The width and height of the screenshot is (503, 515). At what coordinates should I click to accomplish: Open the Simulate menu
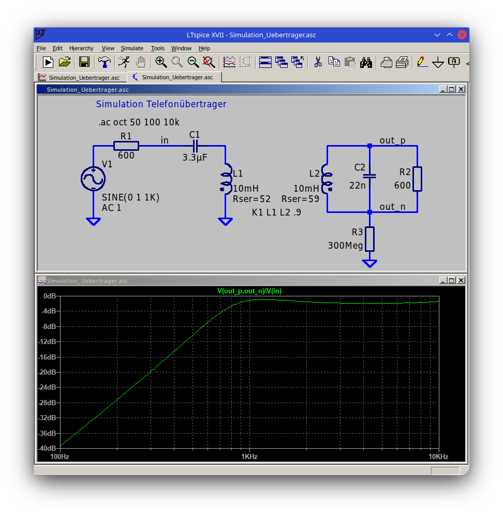click(132, 48)
